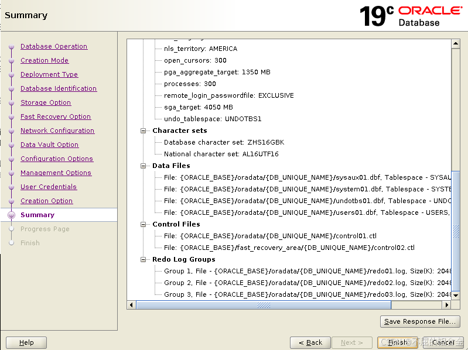Click the vertical scrollbar up arrow
The height and width of the screenshot is (350, 468).
click(456, 44)
